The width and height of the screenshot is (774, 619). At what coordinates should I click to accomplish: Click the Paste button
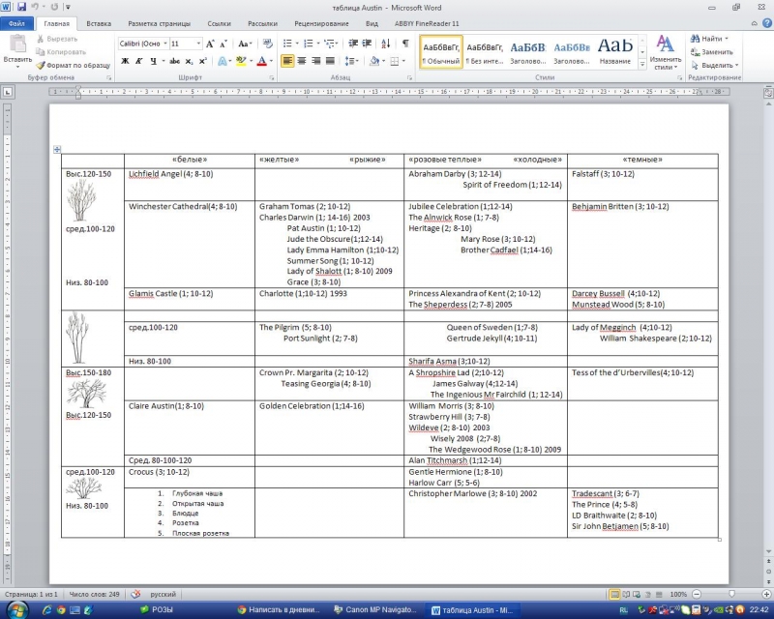pos(17,50)
